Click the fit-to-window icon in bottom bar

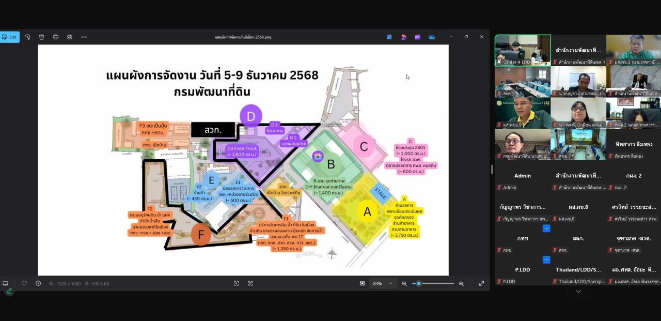pos(237,283)
